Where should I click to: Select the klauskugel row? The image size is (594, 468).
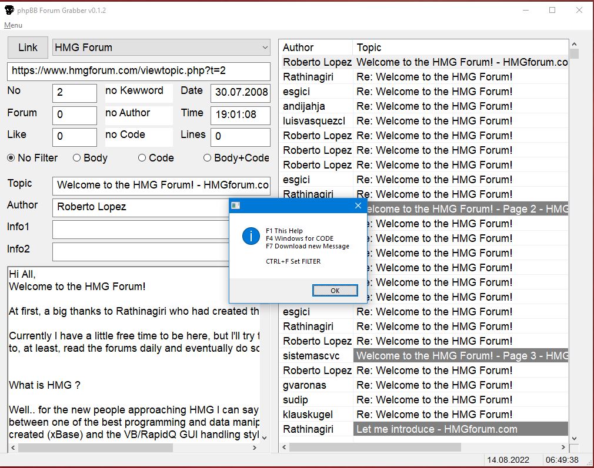tap(424, 415)
